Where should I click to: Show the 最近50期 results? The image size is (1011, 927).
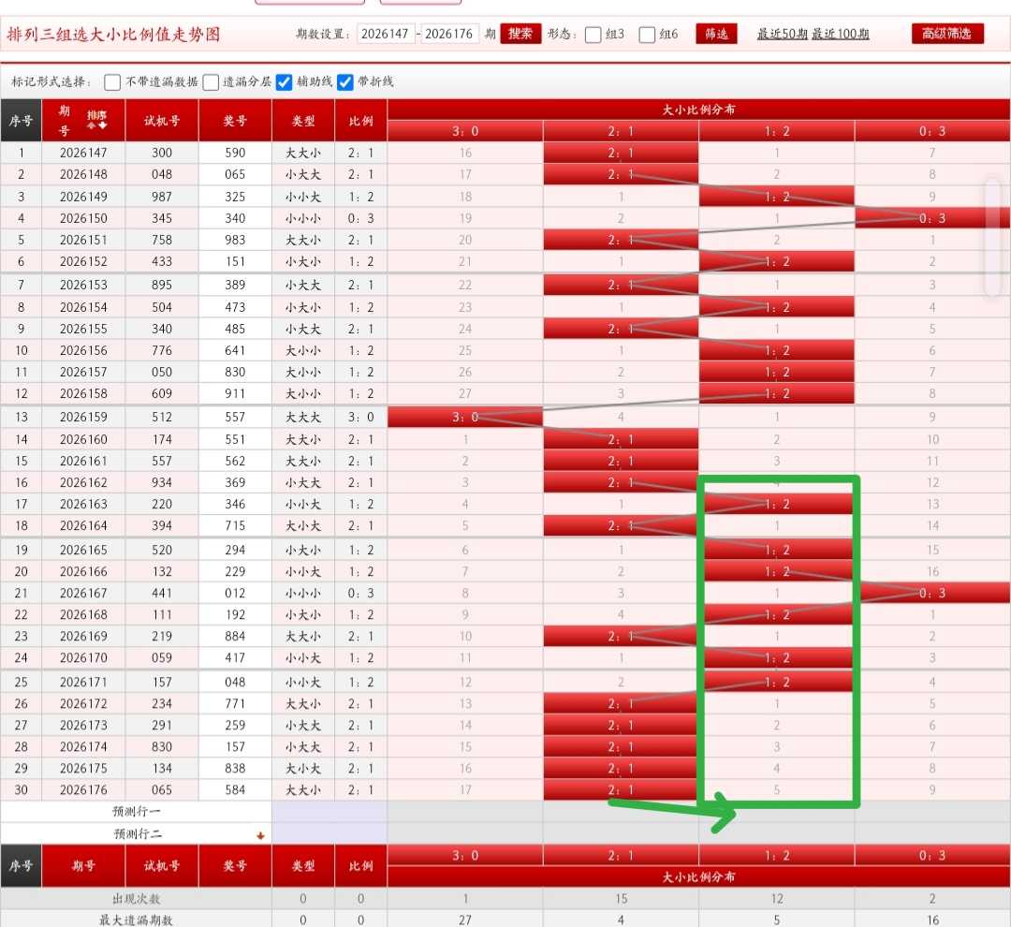[x=782, y=34]
